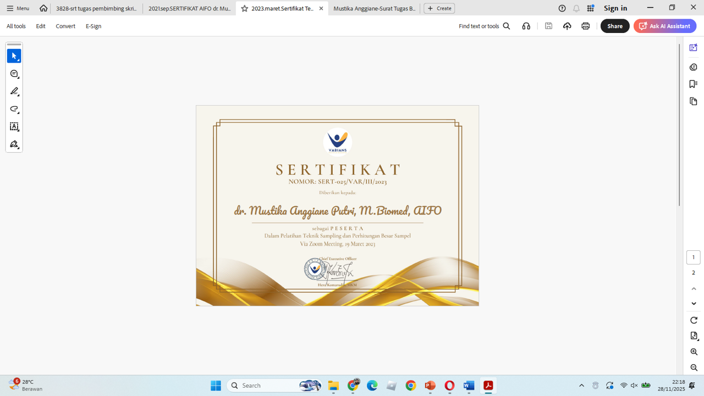704x396 pixels.
Task: Click the vertical scrollbar of the document
Action: click(x=679, y=125)
